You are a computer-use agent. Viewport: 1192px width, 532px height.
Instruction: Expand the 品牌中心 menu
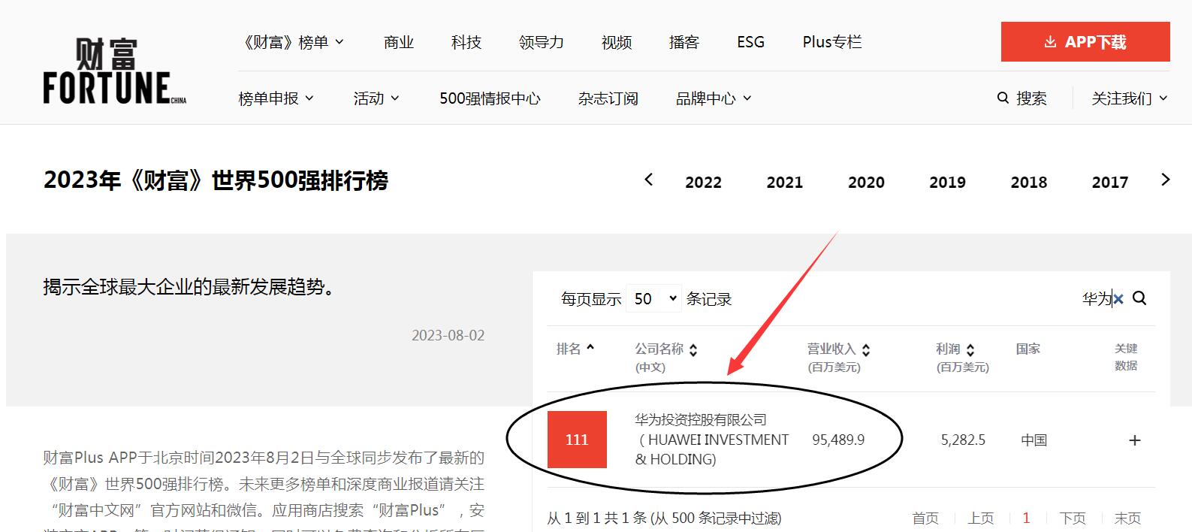pos(714,98)
